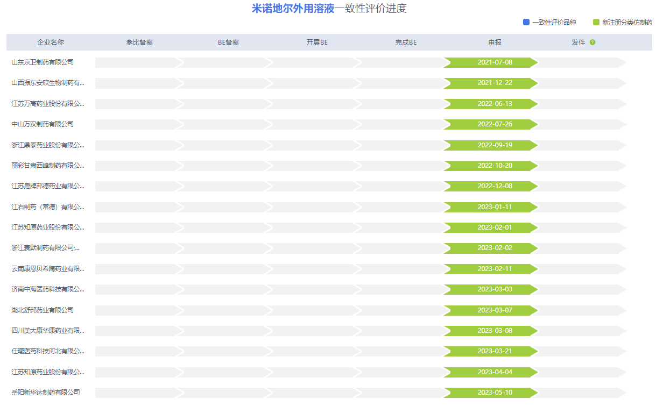Select company 任曦医药科技河北有限公...

48,351
